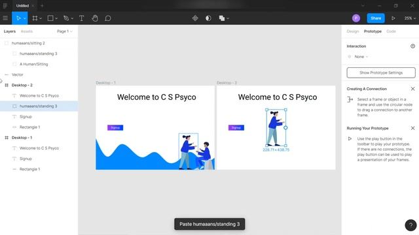Select the Rectangle shape tool
This screenshot has width=419, height=235.
tap(50, 18)
